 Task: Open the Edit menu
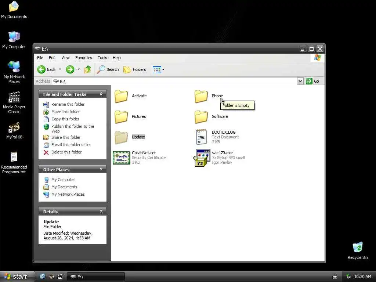tap(52, 58)
